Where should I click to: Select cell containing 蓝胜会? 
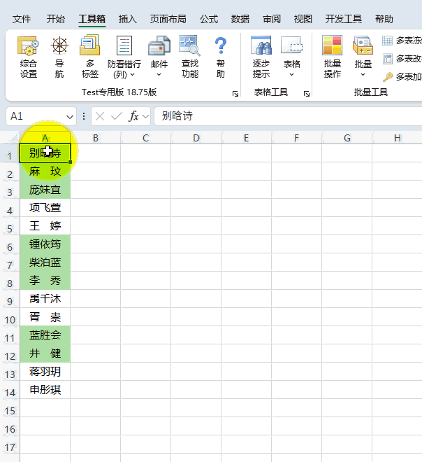coord(45,335)
